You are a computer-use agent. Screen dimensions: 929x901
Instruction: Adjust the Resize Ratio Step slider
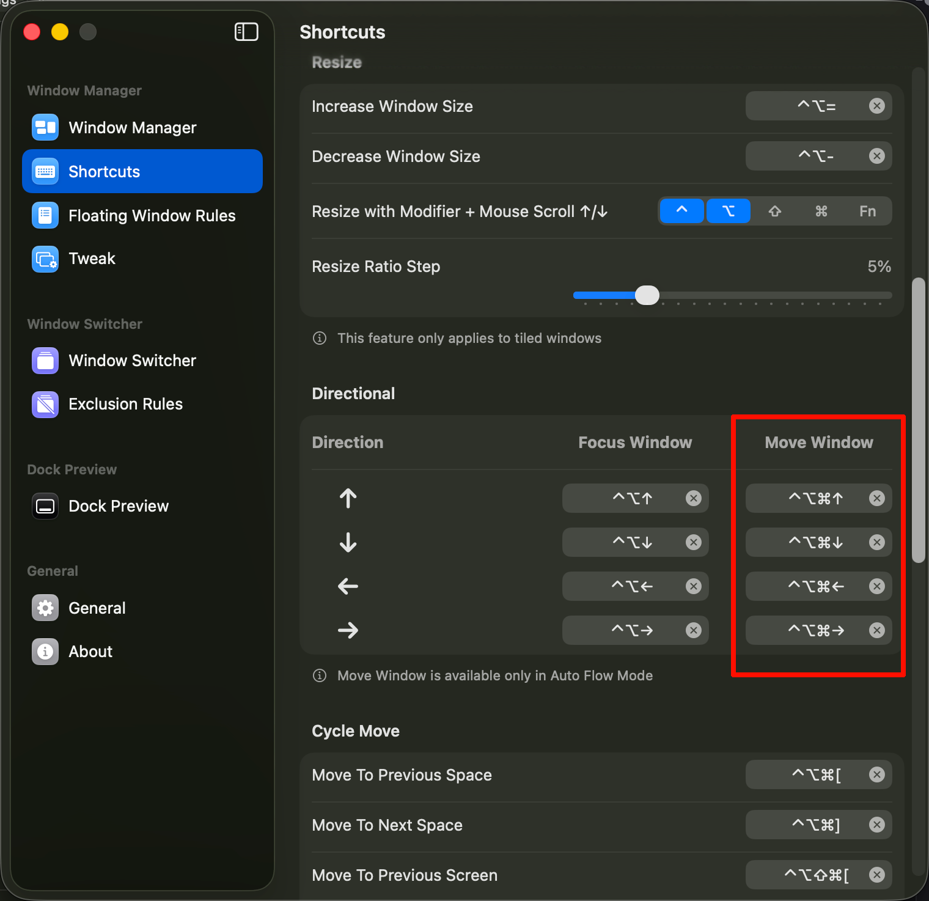pos(647,295)
